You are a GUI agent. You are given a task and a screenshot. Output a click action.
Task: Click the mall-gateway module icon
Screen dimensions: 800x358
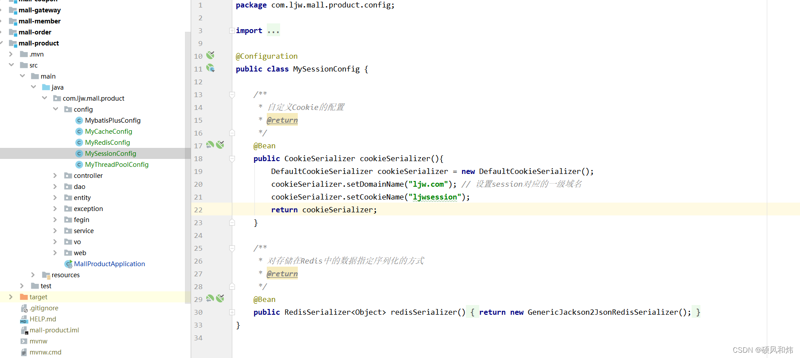click(13, 10)
